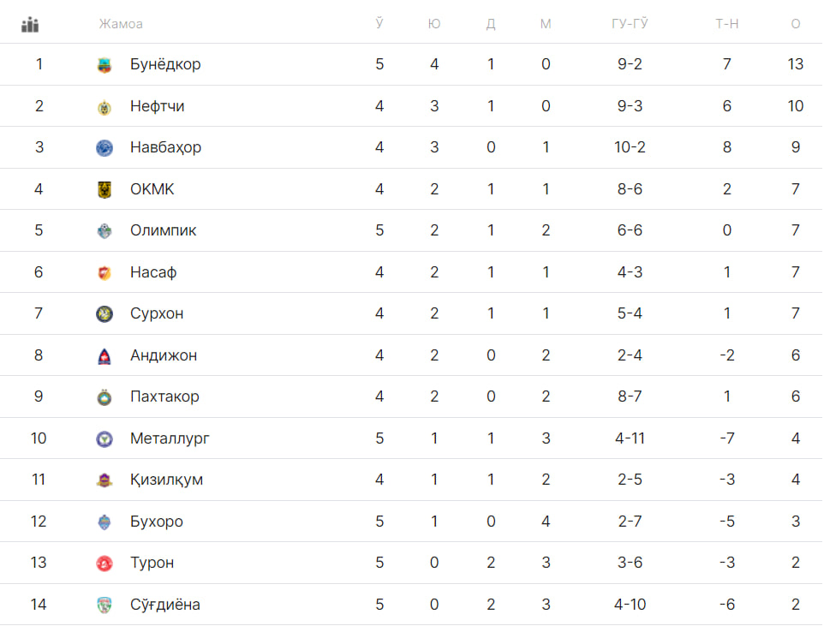
Task: Sort standings by the О points header
Action: point(796,24)
